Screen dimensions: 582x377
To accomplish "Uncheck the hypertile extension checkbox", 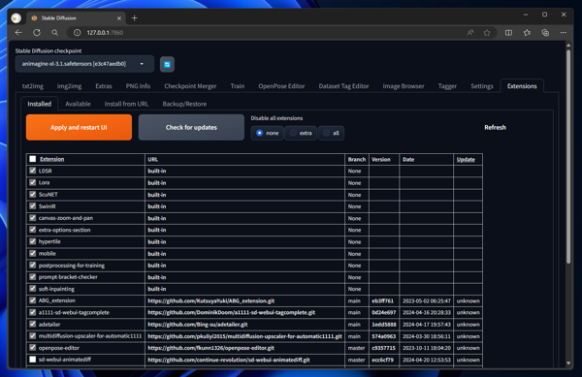I will pos(33,241).
